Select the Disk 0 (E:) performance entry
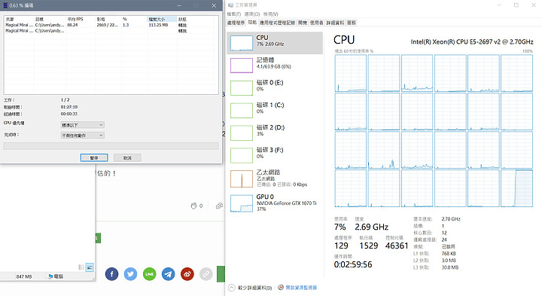Screen dimensions: 542x296 275,88
